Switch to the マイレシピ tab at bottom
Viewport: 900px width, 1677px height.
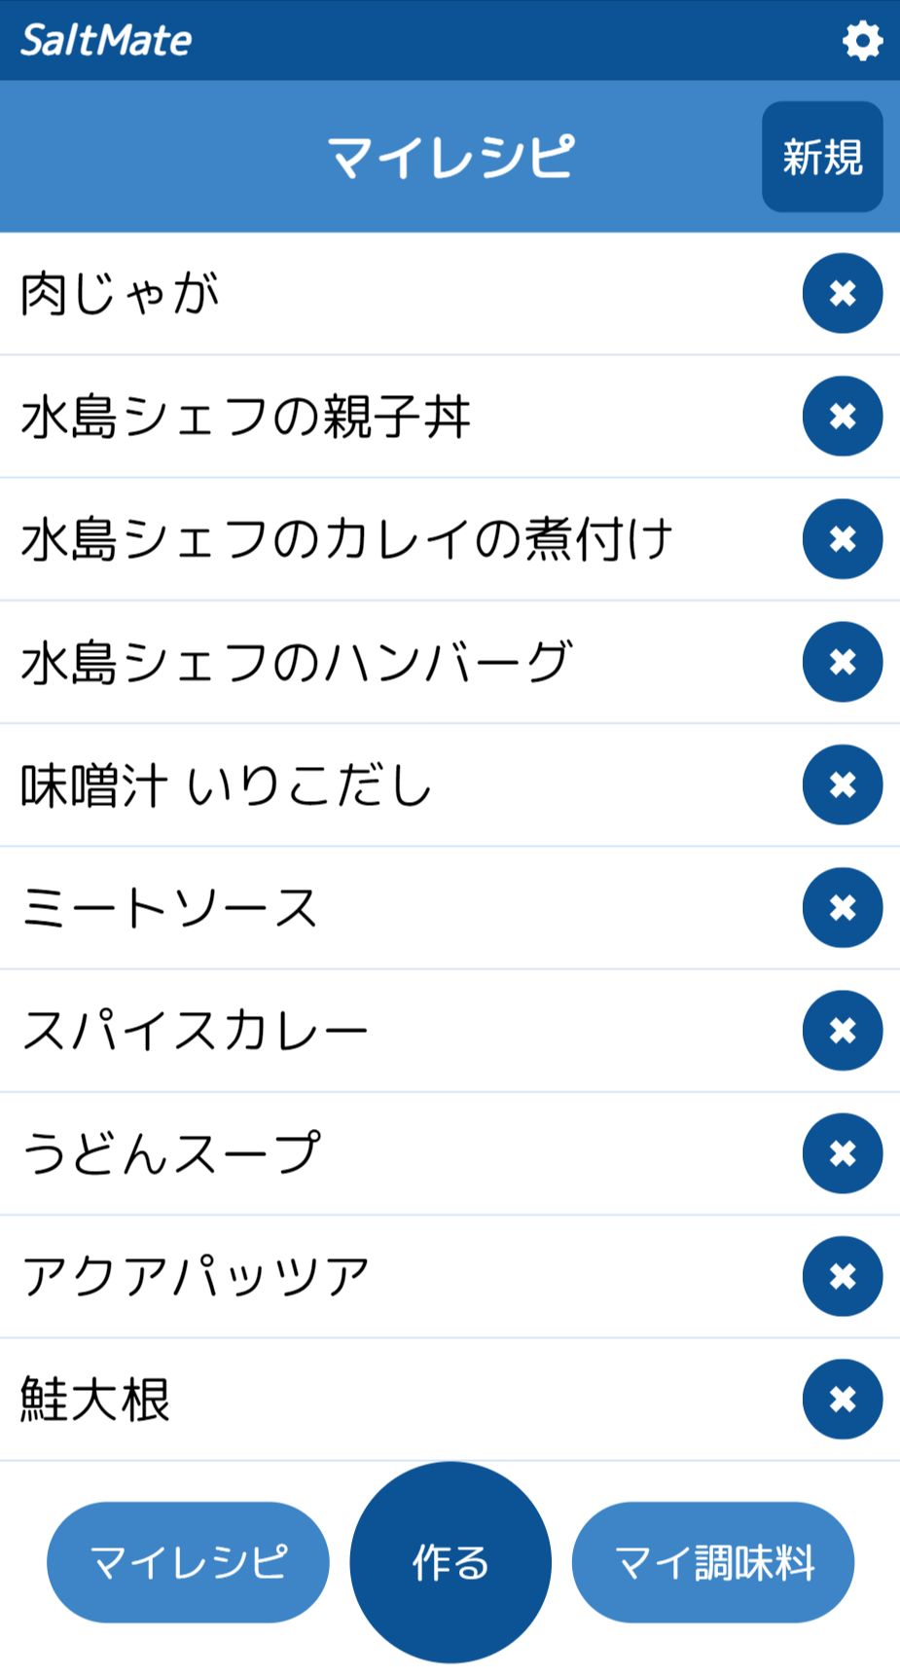click(x=188, y=1562)
